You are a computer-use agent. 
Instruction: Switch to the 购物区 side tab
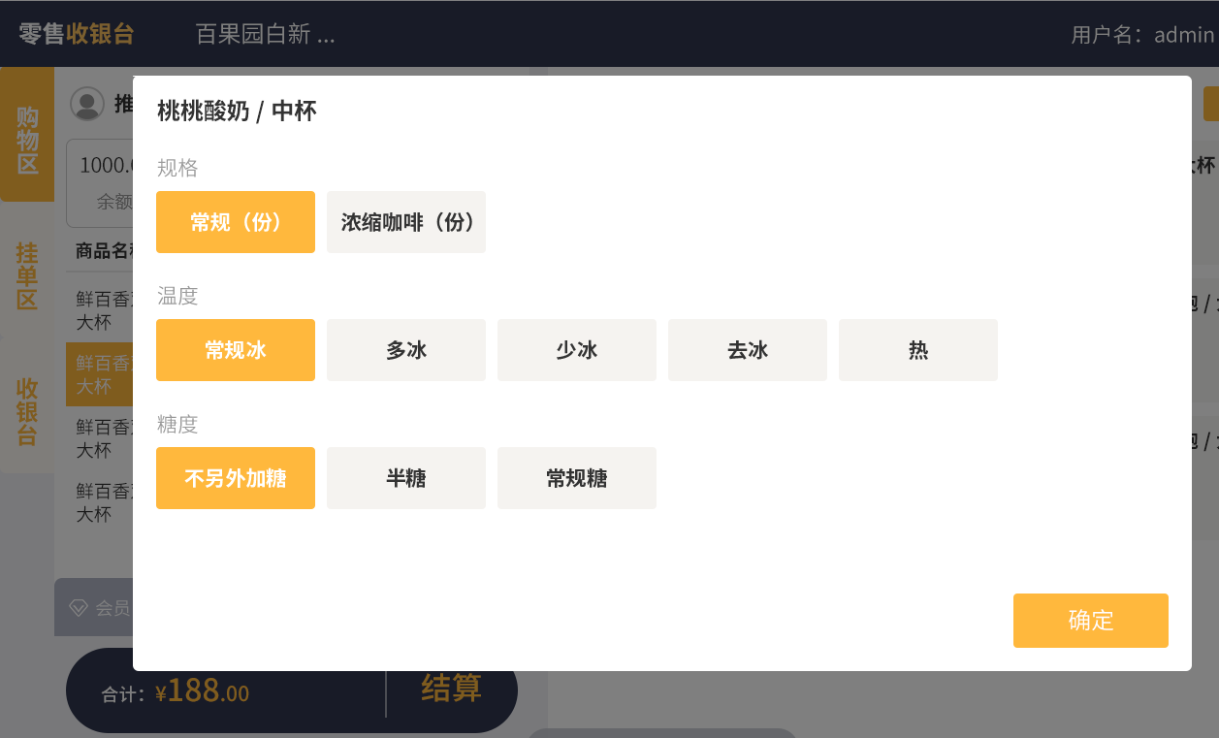point(27,141)
